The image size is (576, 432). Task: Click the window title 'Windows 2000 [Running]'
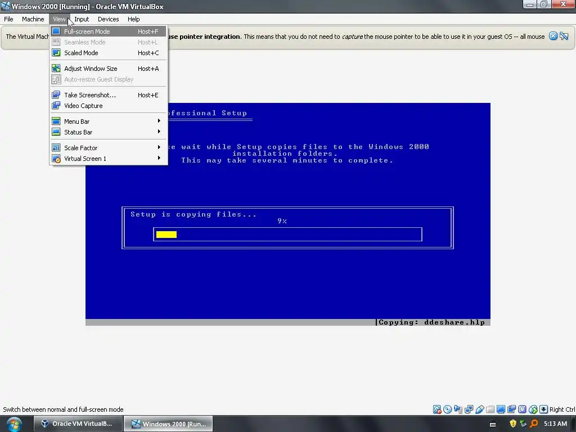point(50,6)
